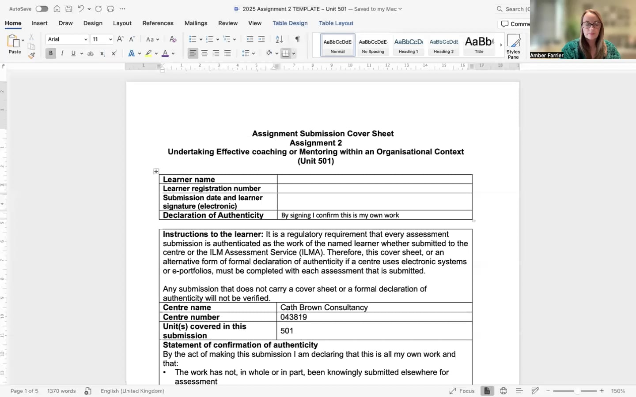Click the Sort A-Z icon
This screenshot has height=397, width=636.
[x=279, y=39]
